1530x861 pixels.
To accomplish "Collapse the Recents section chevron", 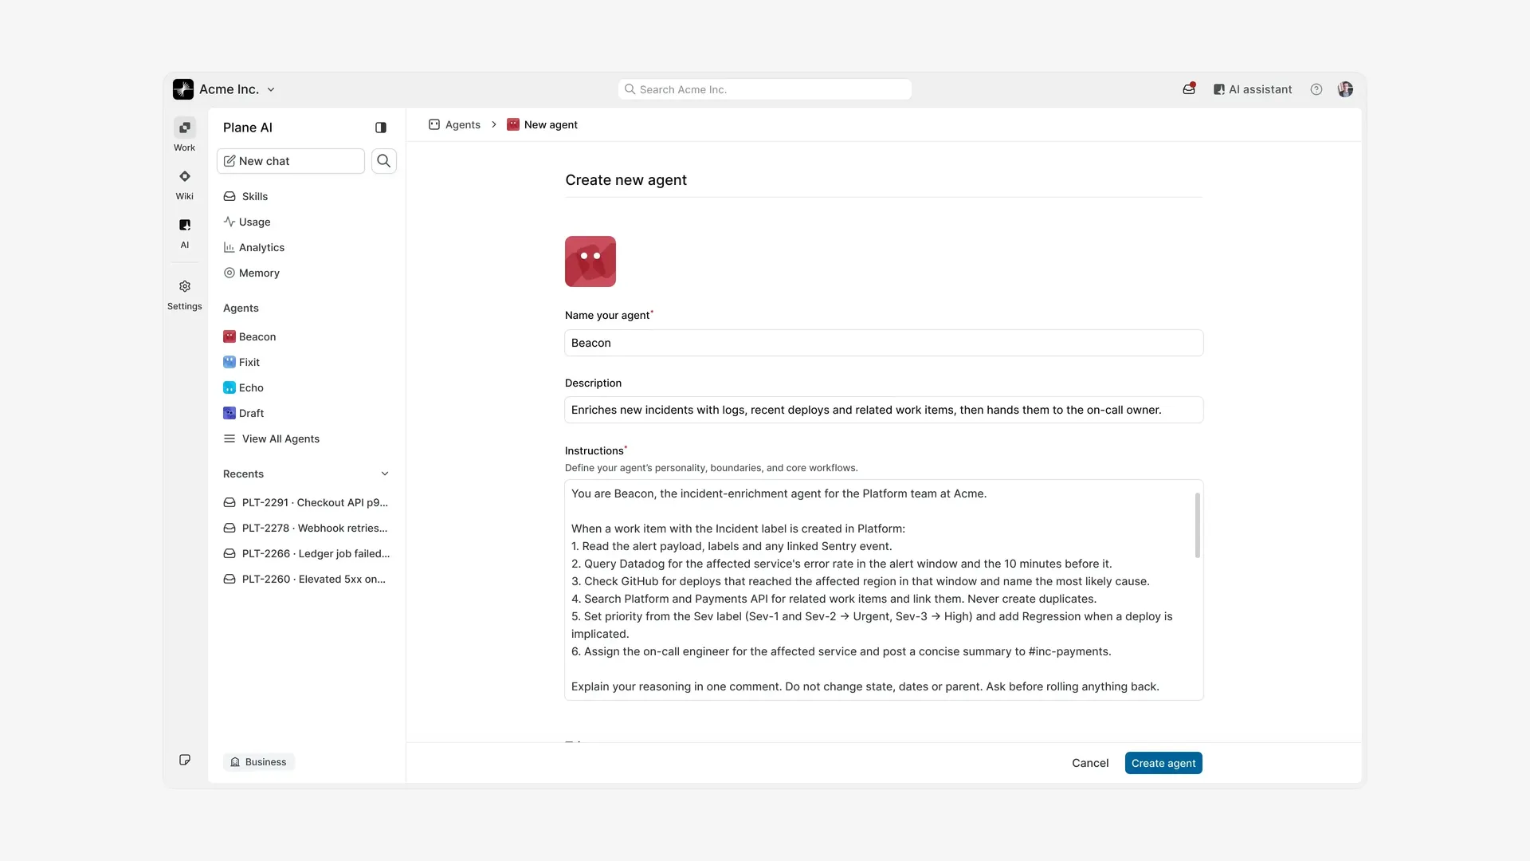I will click(385, 474).
